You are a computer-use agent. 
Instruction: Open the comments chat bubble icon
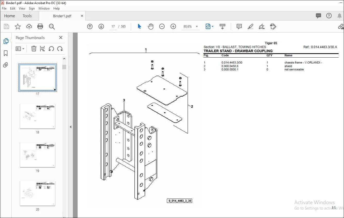[319, 16]
